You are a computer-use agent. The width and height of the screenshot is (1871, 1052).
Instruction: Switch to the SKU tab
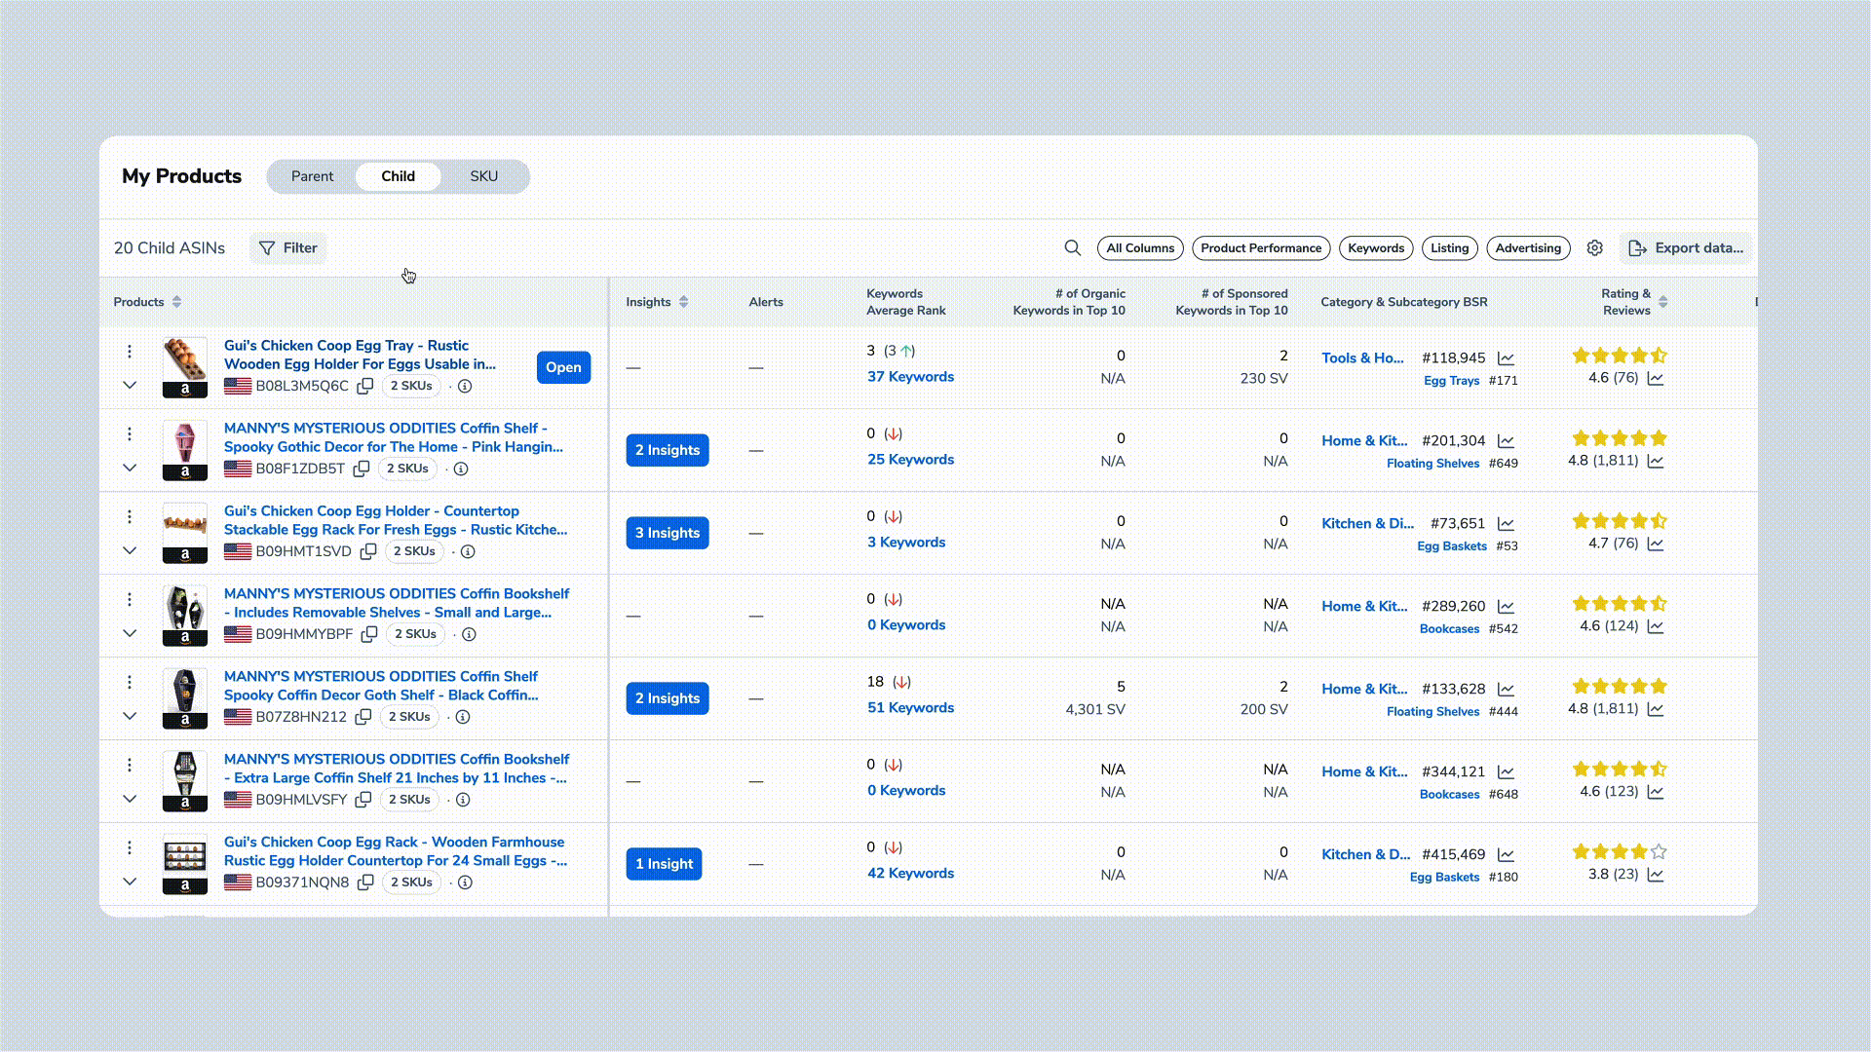(483, 176)
